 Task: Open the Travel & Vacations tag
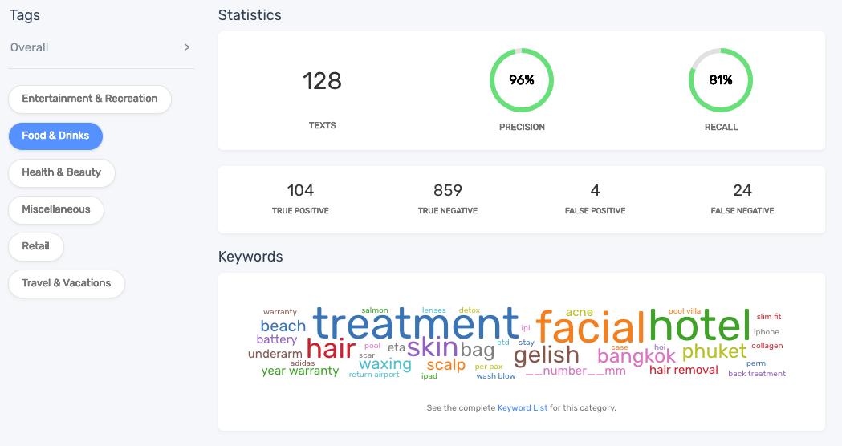pyautogui.click(x=67, y=283)
